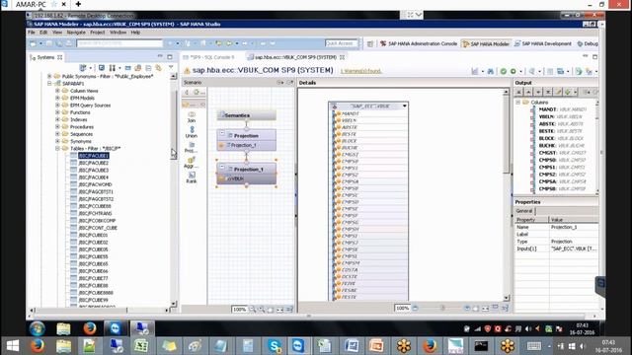Screen dimensions: 632x355
Task: Collapse the Columns folder in Output panel
Action: (517, 103)
